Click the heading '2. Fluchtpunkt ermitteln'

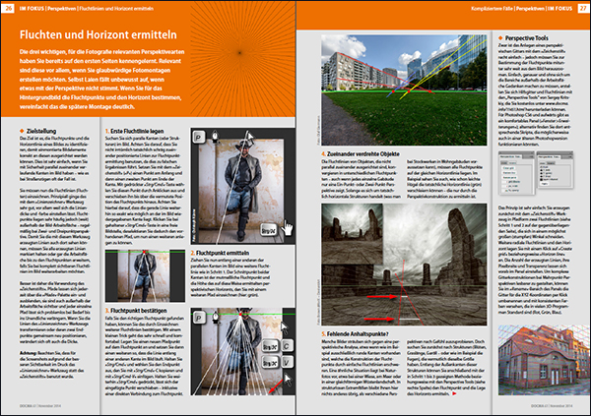pos(220,253)
